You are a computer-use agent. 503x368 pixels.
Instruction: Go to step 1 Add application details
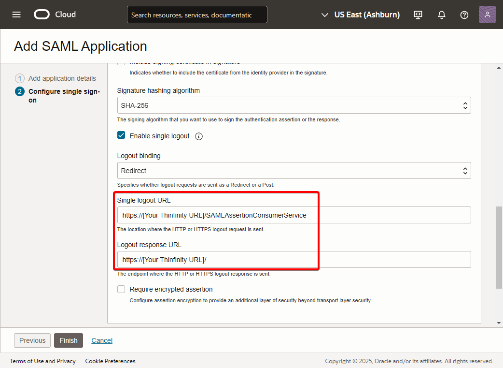click(x=56, y=78)
